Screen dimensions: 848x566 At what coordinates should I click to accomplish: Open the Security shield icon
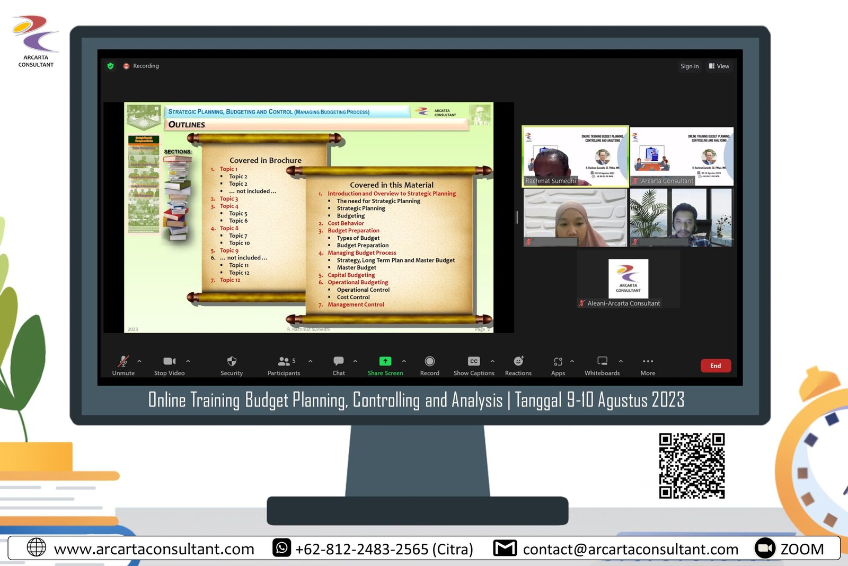coord(232,362)
